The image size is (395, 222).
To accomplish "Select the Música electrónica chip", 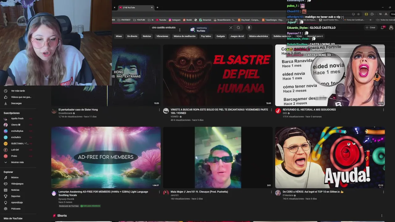I will (259, 36).
